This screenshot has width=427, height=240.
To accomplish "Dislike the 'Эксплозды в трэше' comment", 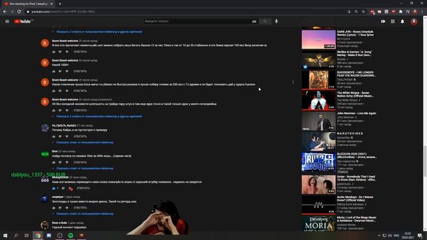I will point(60,208).
